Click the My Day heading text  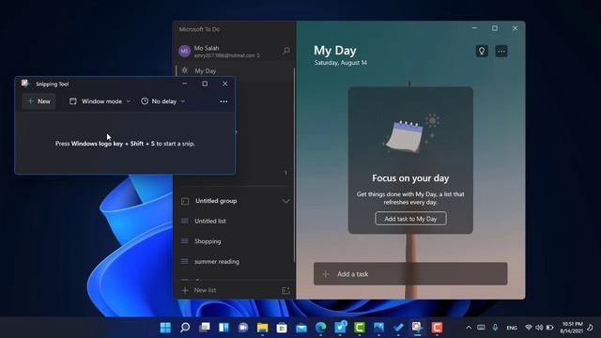tap(335, 51)
